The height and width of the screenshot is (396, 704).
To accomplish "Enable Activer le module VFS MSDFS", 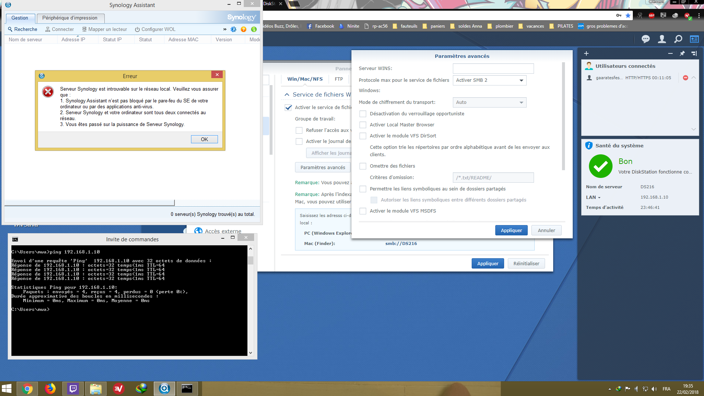I will [363, 211].
